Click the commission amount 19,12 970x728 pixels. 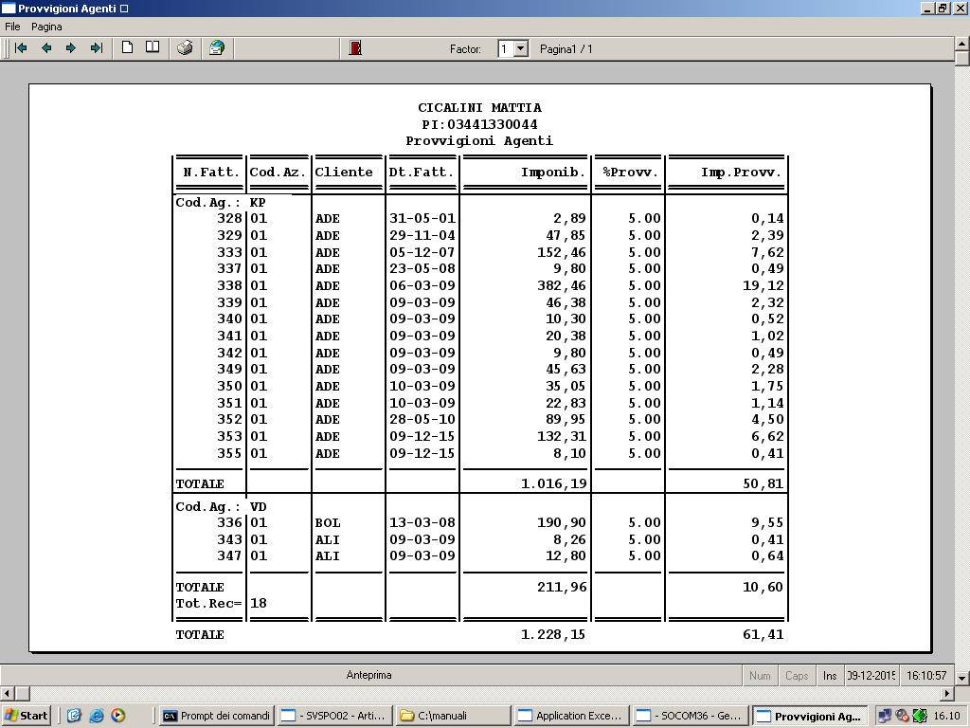[763, 286]
